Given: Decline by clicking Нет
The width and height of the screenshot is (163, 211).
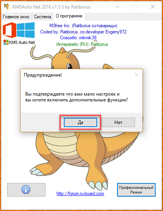Looking at the screenshot, I should pos(118,122).
